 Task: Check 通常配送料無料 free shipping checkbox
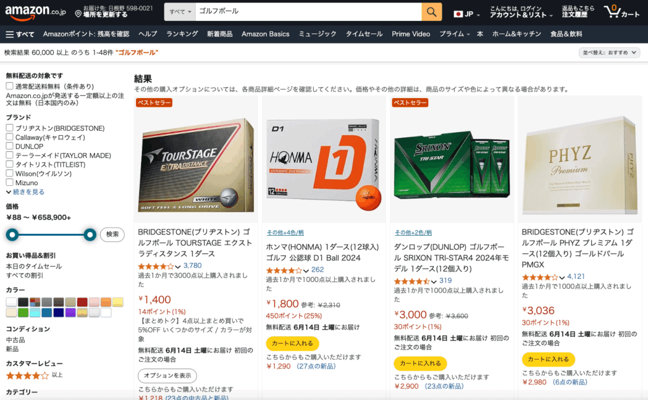9,86
